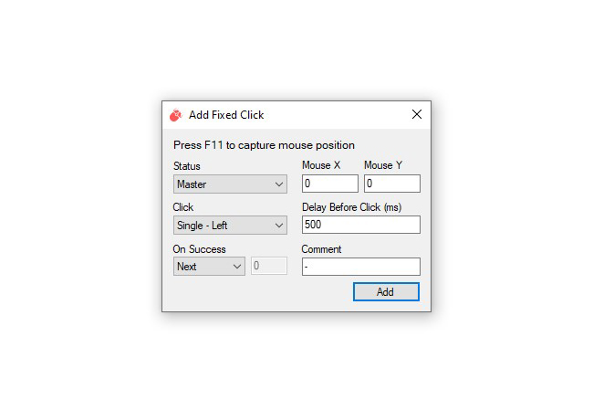
Task: Focus the Mouse X input field
Action: 329,184
